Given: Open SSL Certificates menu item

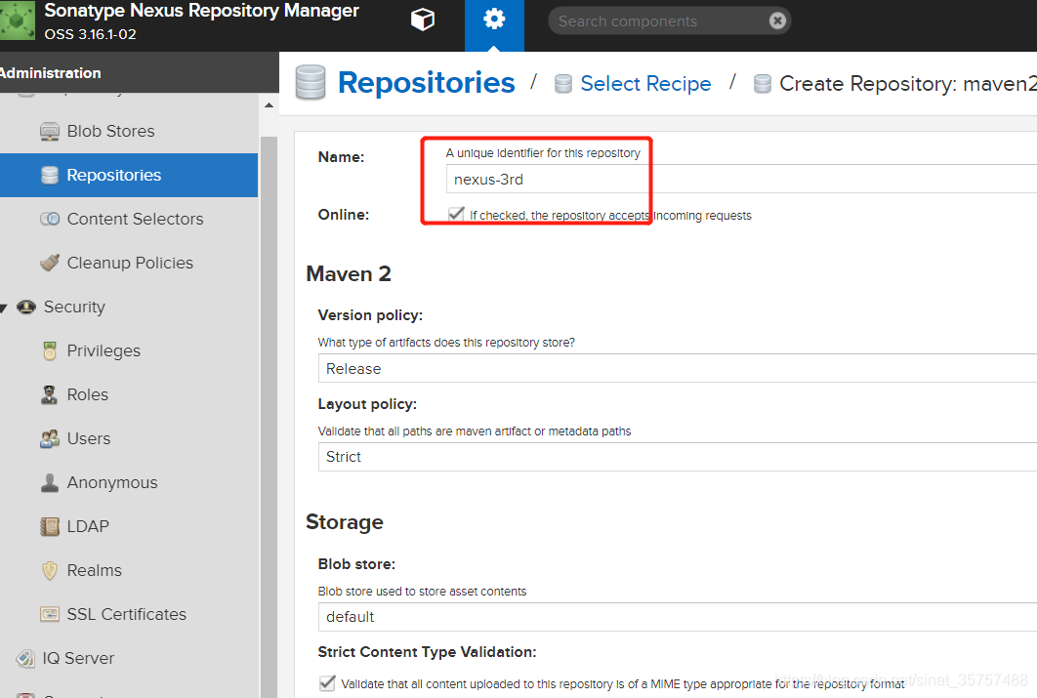Looking at the screenshot, I should [x=129, y=614].
